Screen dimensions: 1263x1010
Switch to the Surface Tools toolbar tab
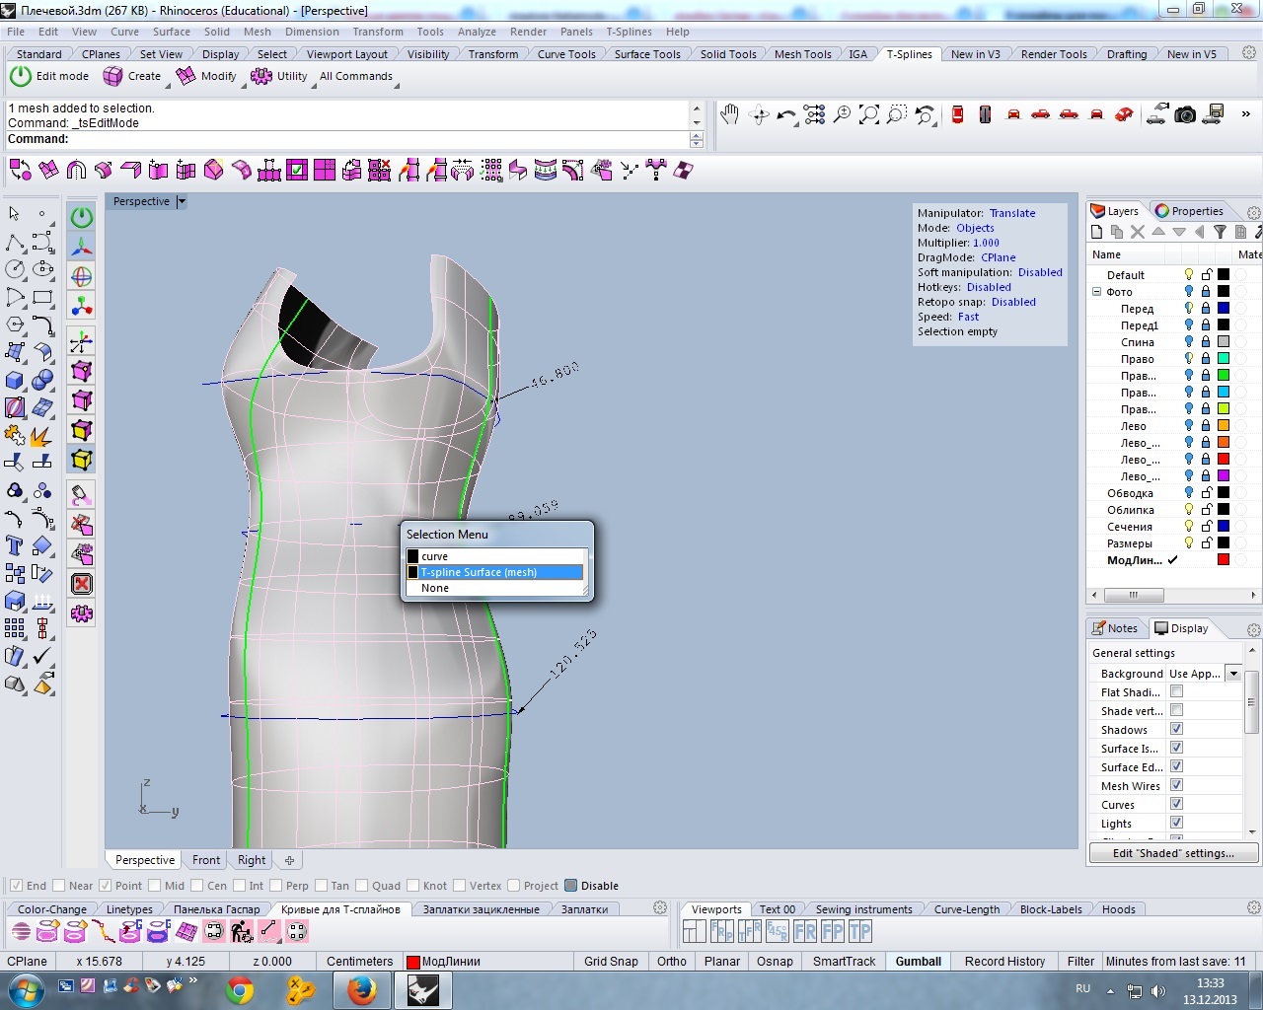point(647,54)
